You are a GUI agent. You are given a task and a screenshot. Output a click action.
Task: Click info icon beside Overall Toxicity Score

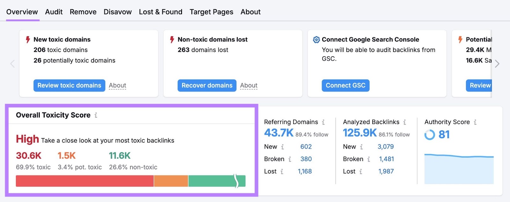pos(96,115)
